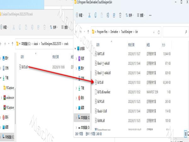Sort by 修改日期 column in crack window
This screenshot has height=142, width=189.
tap(55, 57)
